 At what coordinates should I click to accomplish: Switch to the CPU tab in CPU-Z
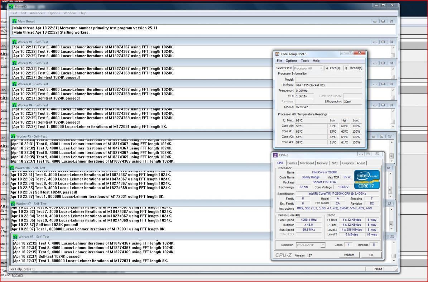click(280, 163)
